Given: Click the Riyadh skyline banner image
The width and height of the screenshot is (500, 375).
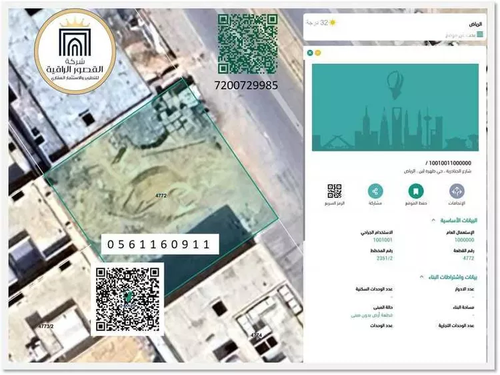Looking at the screenshot, I should tap(395, 107).
